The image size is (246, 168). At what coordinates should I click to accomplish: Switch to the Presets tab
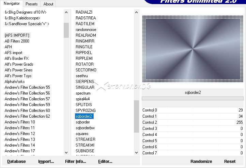tap(32, 4)
